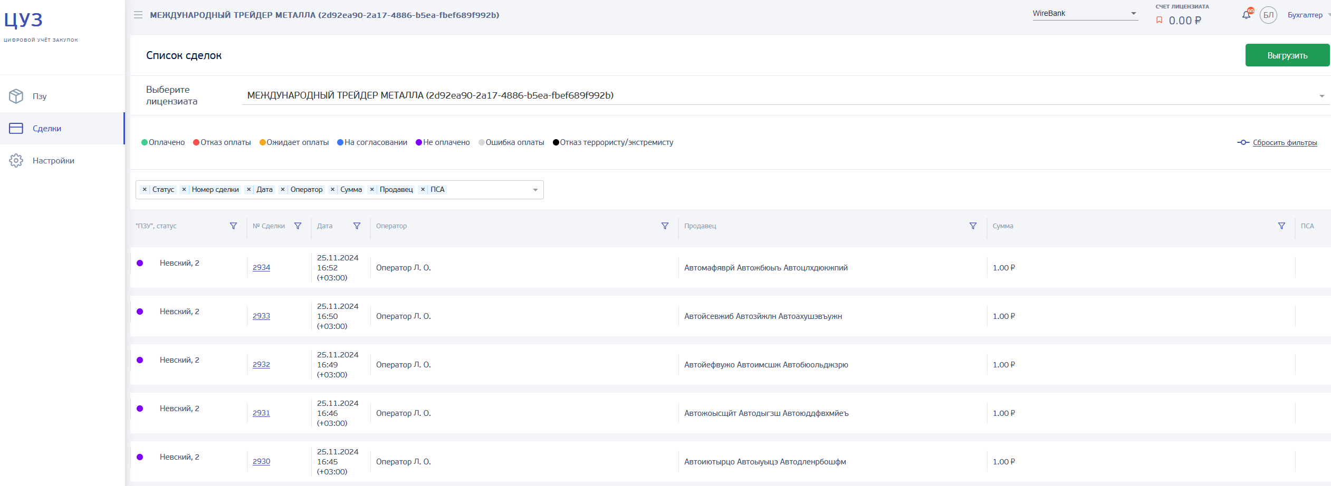Image resolution: width=1331 pixels, height=486 pixels.
Task: Remove the Дата column tag
Action: click(248, 189)
